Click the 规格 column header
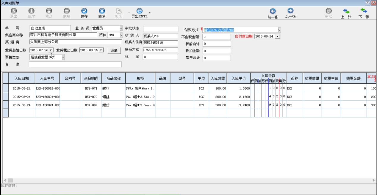377x195 pixels. pyautogui.click(x=140, y=79)
